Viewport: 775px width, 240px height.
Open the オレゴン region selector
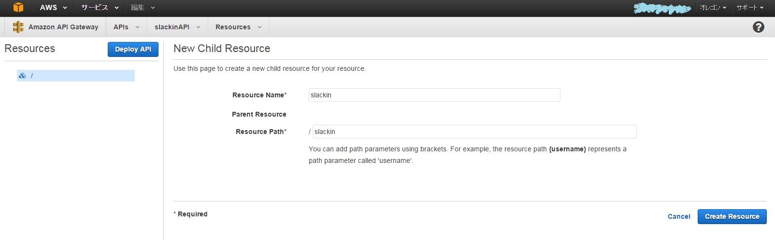713,8
